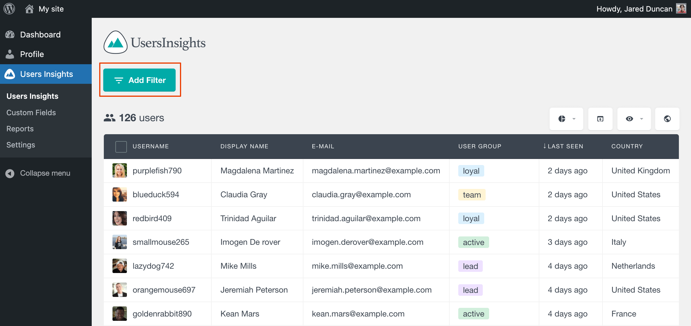Image resolution: width=691 pixels, height=326 pixels.
Task: Click goldenrabbit890's avatar thumbnail
Action: point(120,314)
